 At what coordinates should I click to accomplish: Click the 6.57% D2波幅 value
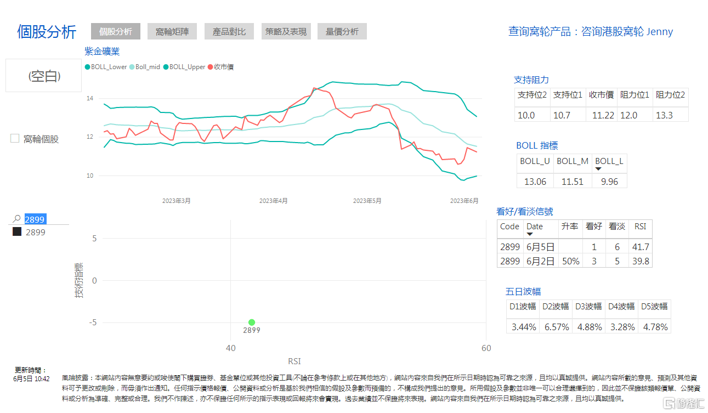tap(556, 327)
